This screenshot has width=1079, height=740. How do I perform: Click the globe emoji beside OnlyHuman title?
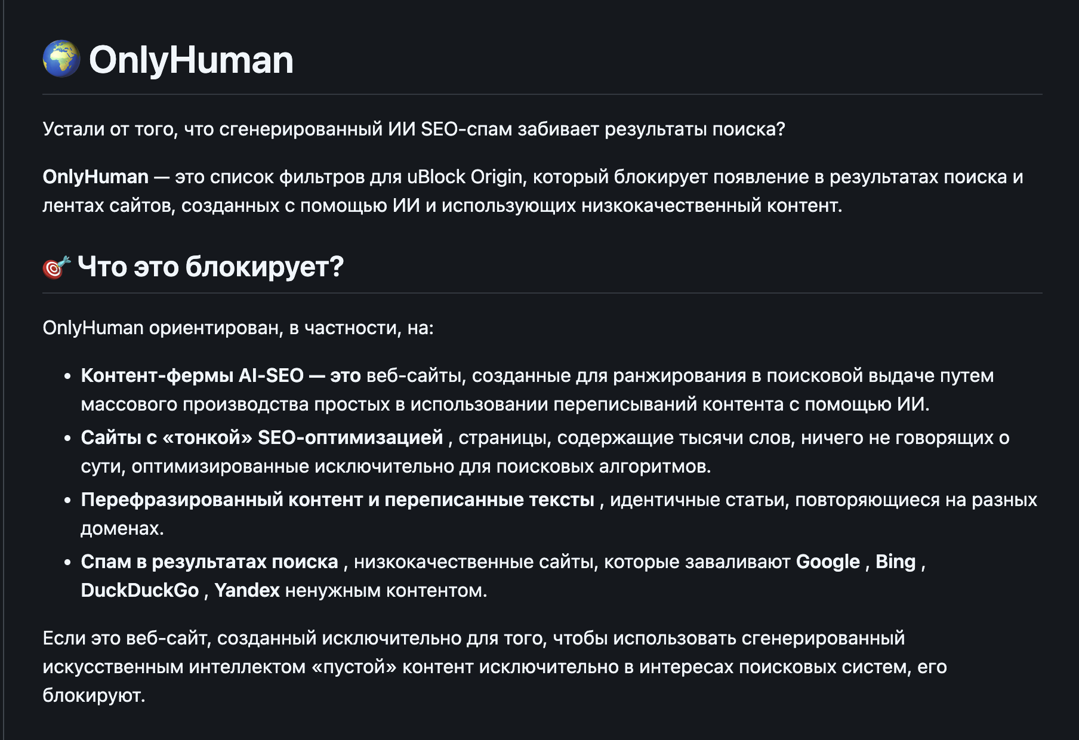[61, 59]
